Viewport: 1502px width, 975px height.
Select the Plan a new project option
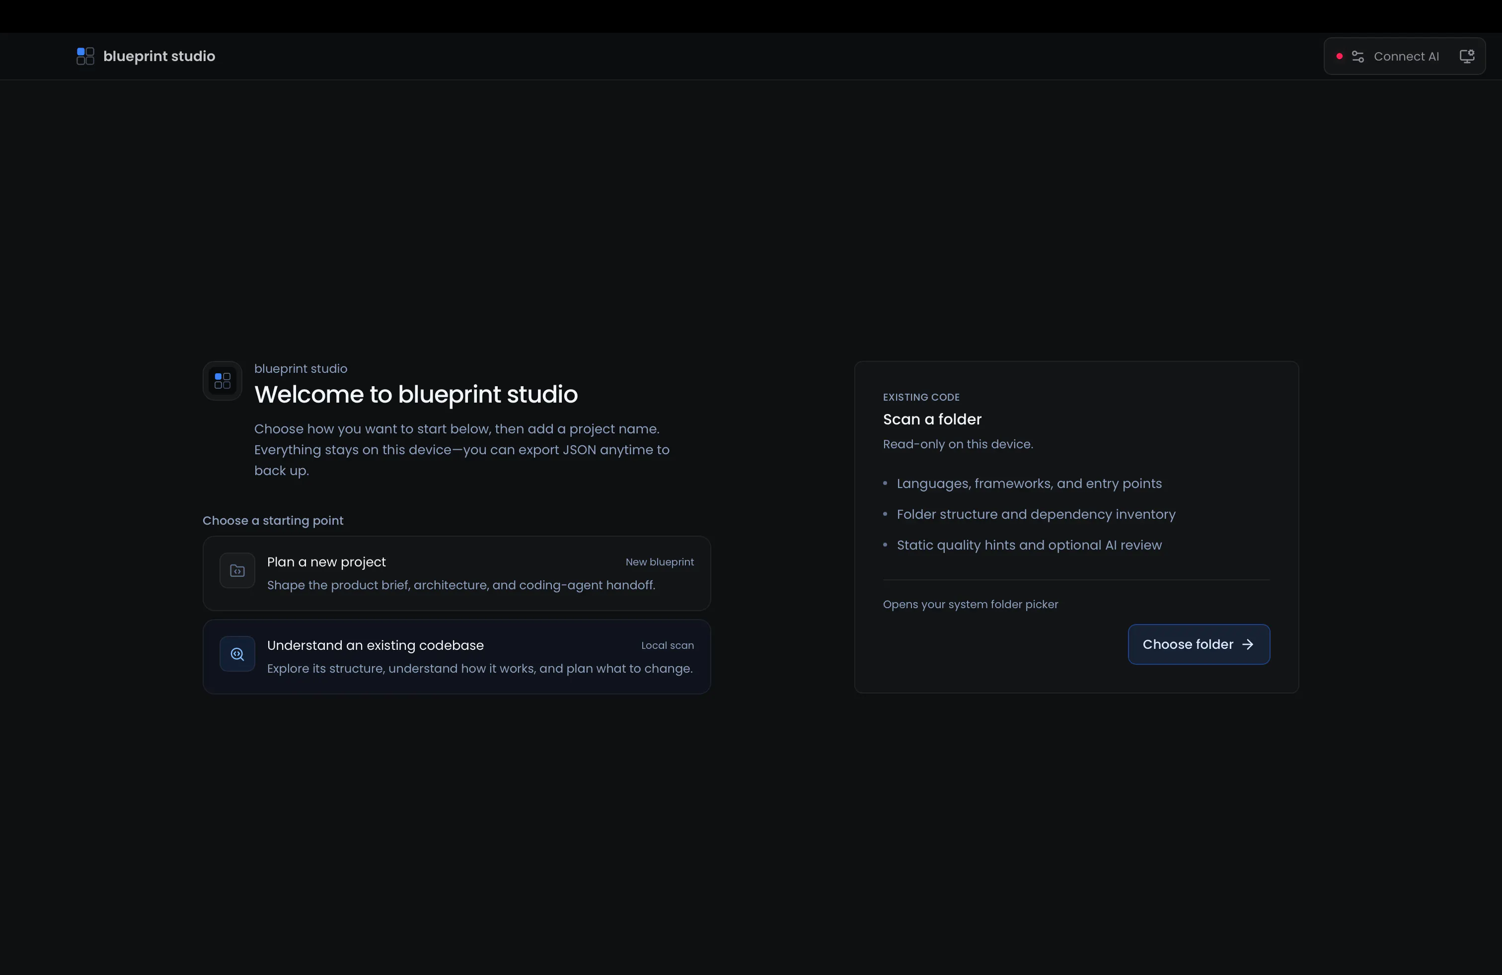click(457, 573)
